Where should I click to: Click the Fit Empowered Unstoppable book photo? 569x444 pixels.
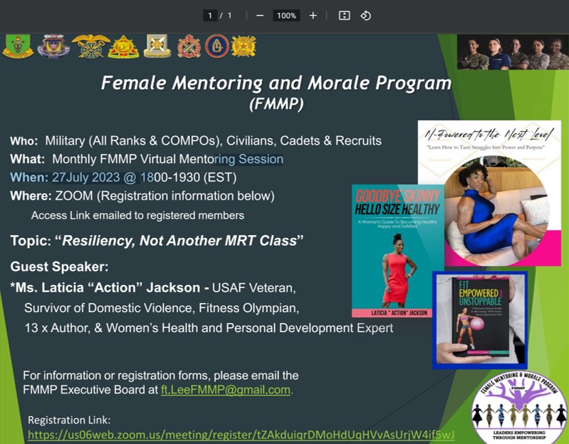click(x=480, y=320)
